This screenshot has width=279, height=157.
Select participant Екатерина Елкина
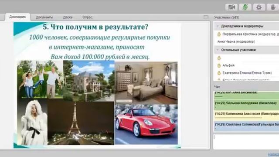[247, 73]
